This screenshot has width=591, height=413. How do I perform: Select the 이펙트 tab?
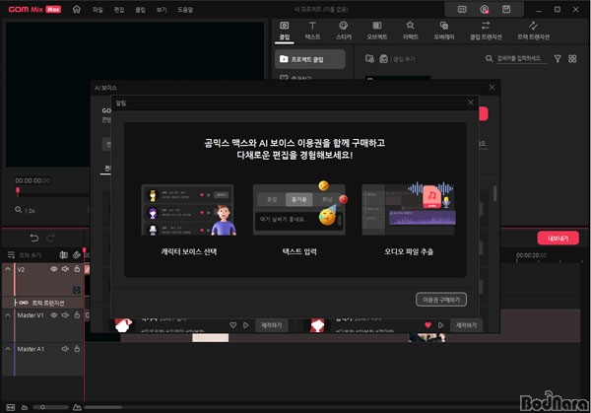410,31
